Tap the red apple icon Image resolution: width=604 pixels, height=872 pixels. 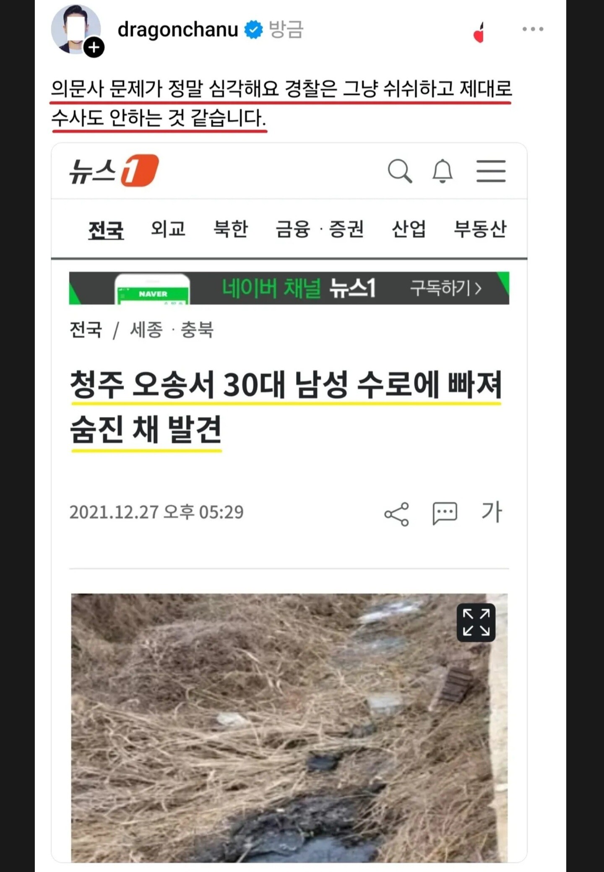click(x=479, y=32)
